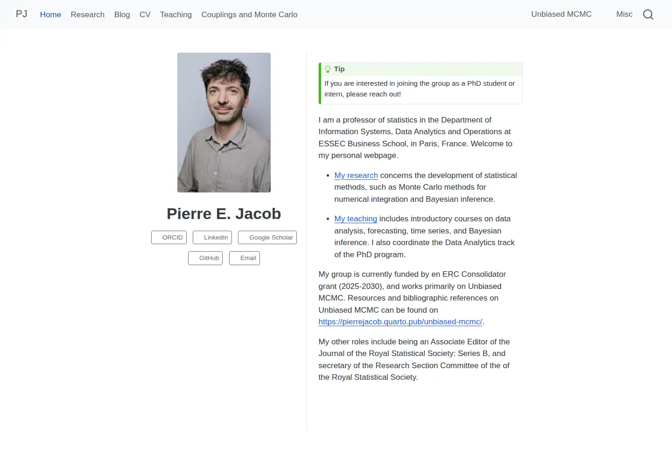Visit the Teaching page in the navbar
672x466 pixels.
176,14
